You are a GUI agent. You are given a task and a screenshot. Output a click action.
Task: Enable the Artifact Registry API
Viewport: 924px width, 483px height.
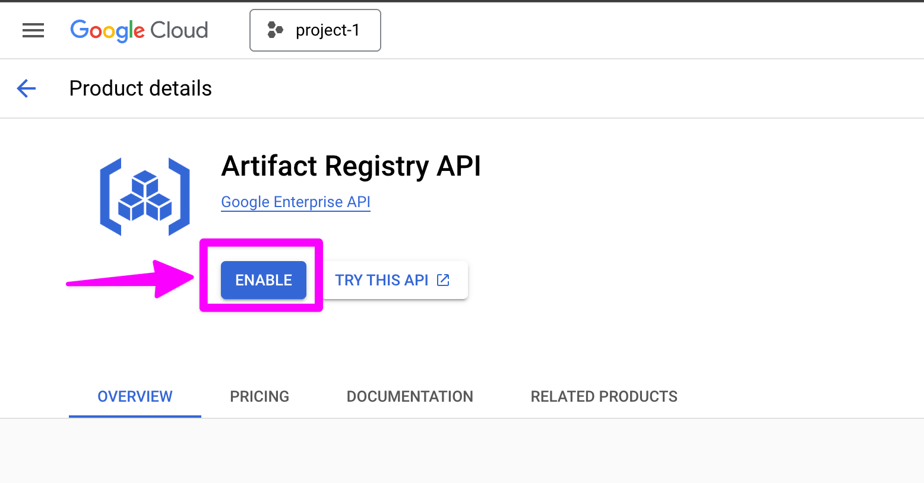point(264,280)
